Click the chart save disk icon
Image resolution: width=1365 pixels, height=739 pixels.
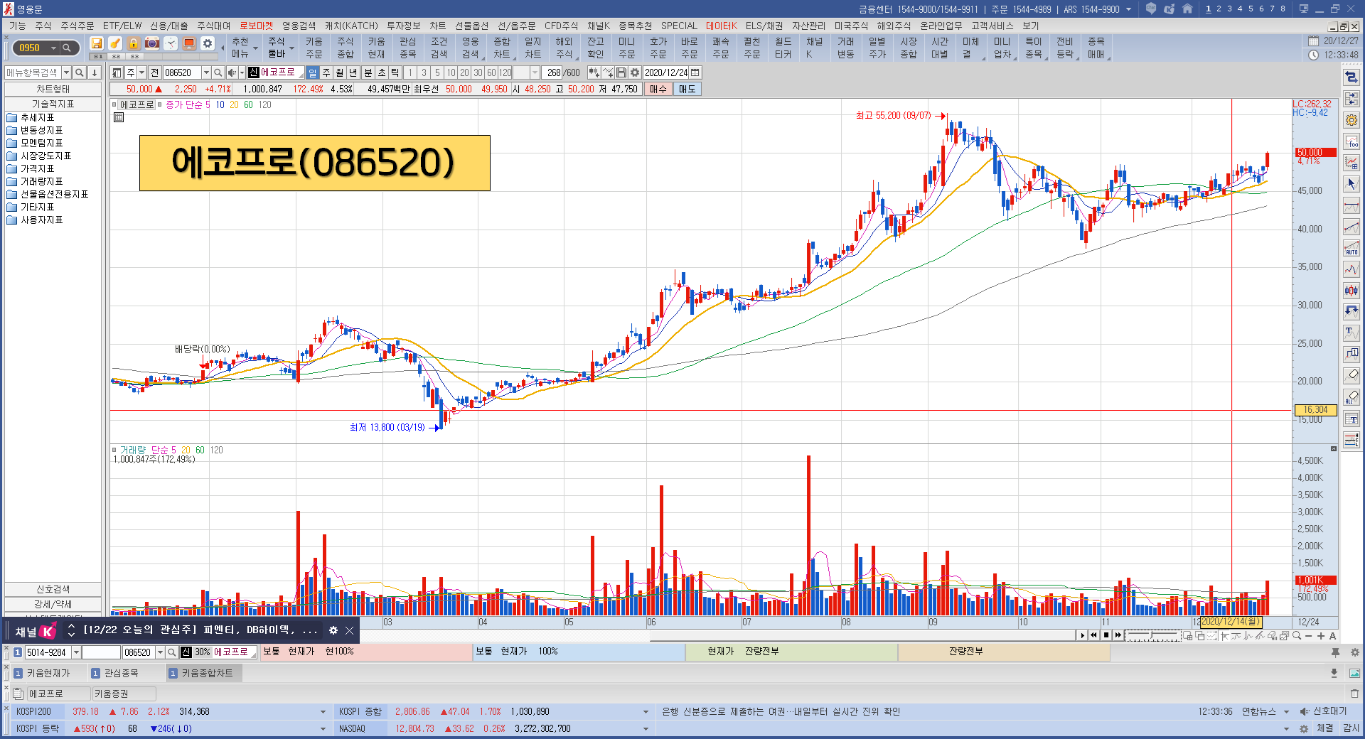pyautogui.click(x=621, y=72)
